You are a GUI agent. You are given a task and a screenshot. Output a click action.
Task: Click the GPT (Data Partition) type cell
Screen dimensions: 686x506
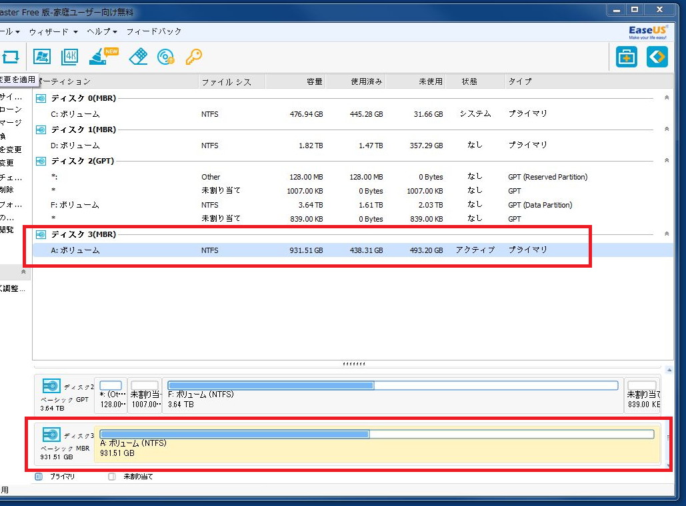pyautogui.click(x=540, y=205)
